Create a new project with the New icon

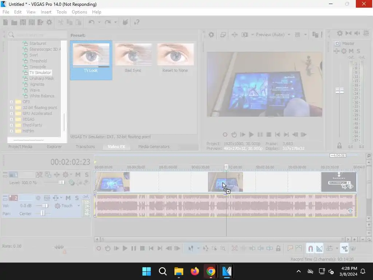click(x=5, y=22)
